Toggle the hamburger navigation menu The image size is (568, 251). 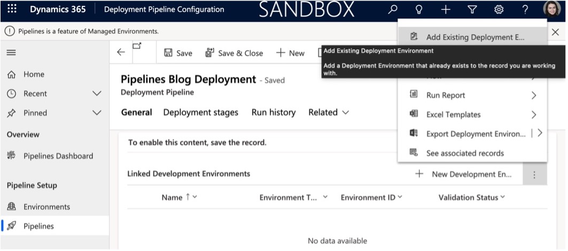point(11,52)
